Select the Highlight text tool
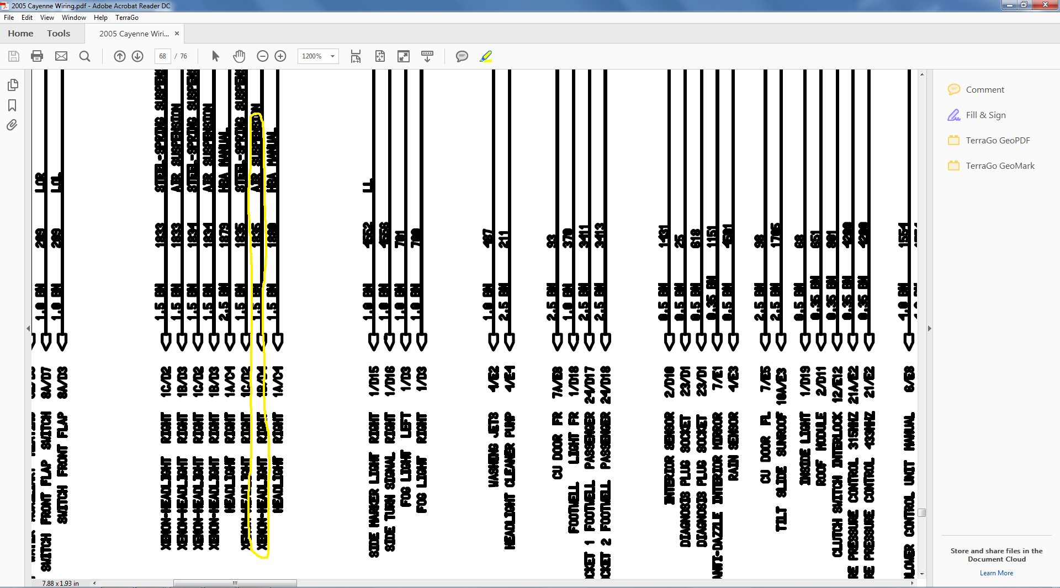This screenshot has width=1060, height=588. point(486,56)
